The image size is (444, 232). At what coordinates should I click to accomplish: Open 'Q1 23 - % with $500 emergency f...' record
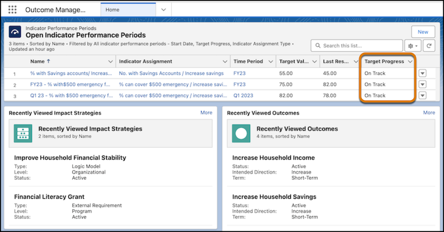tap(71, 96)
